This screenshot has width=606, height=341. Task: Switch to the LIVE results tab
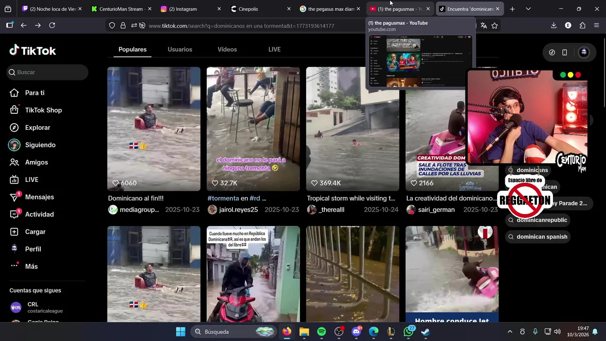275,49
